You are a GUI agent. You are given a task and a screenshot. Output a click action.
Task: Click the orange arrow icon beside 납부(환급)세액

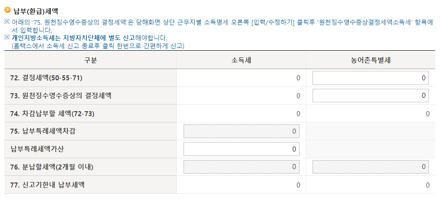click(x=8, y=10)
